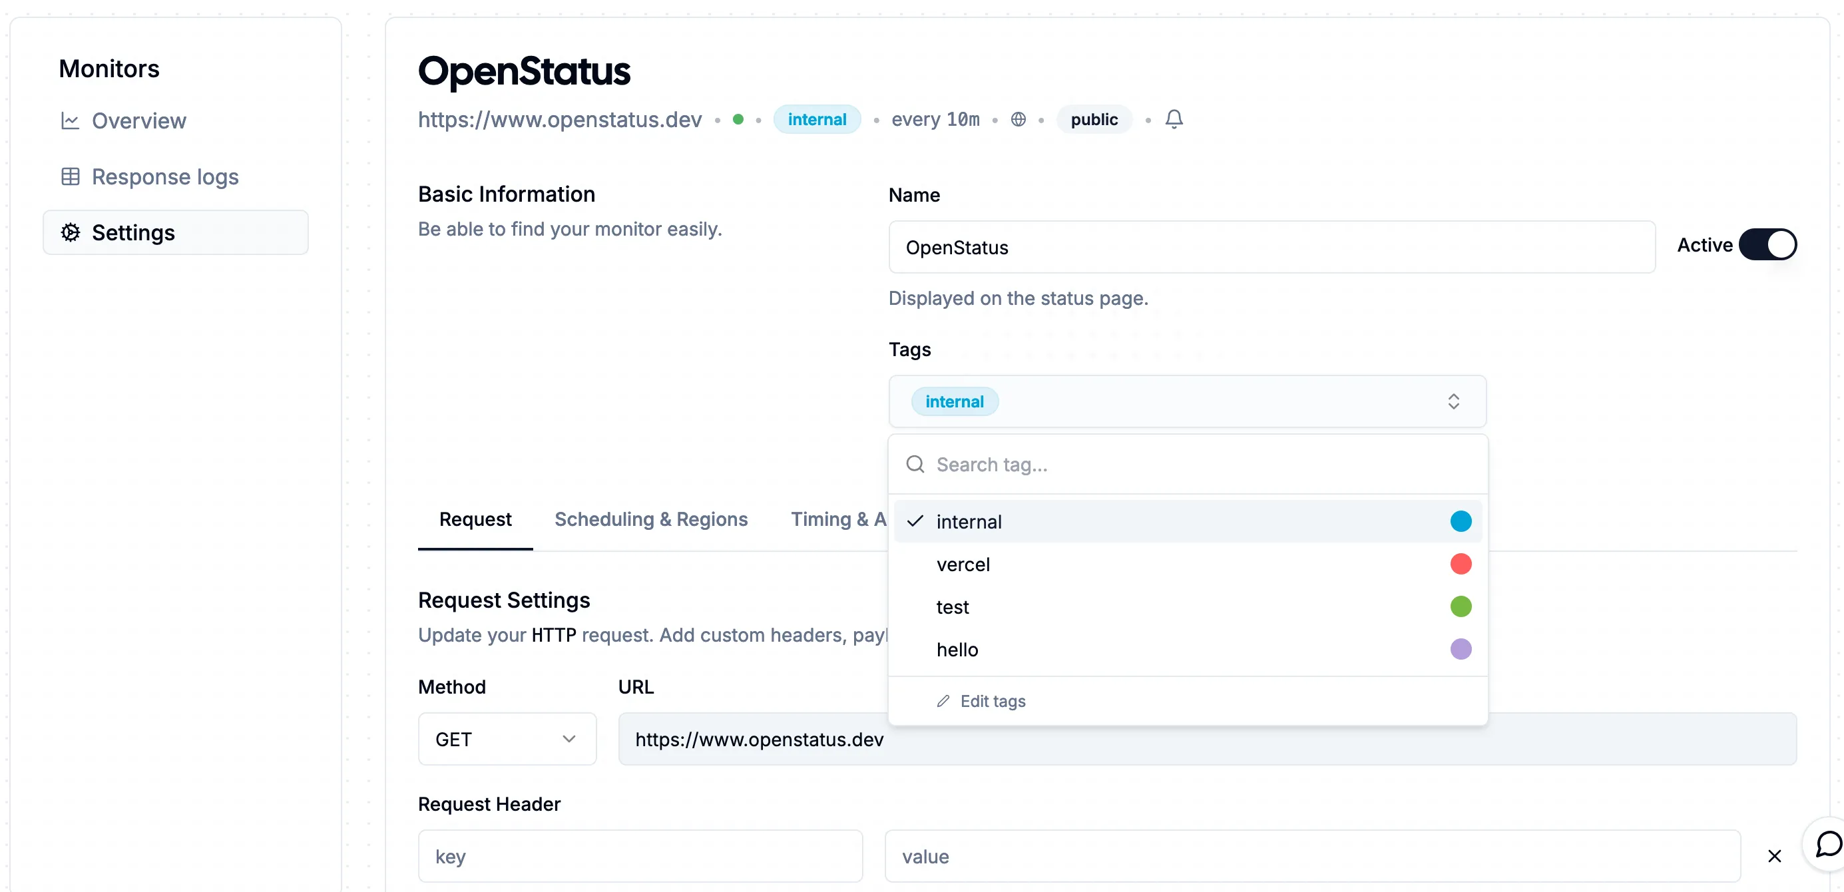
Task: Open the chat bubble in bottom right corner
Action: [x=1826, y=845]
